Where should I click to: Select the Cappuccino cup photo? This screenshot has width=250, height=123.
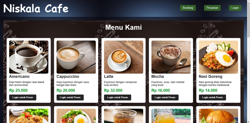(76, 57)
